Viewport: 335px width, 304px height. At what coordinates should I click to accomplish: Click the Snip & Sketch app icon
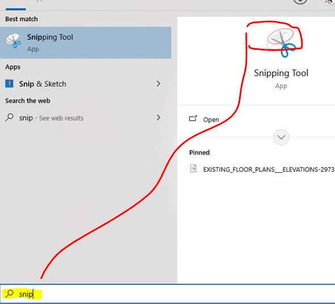click(x=9, y=84)
